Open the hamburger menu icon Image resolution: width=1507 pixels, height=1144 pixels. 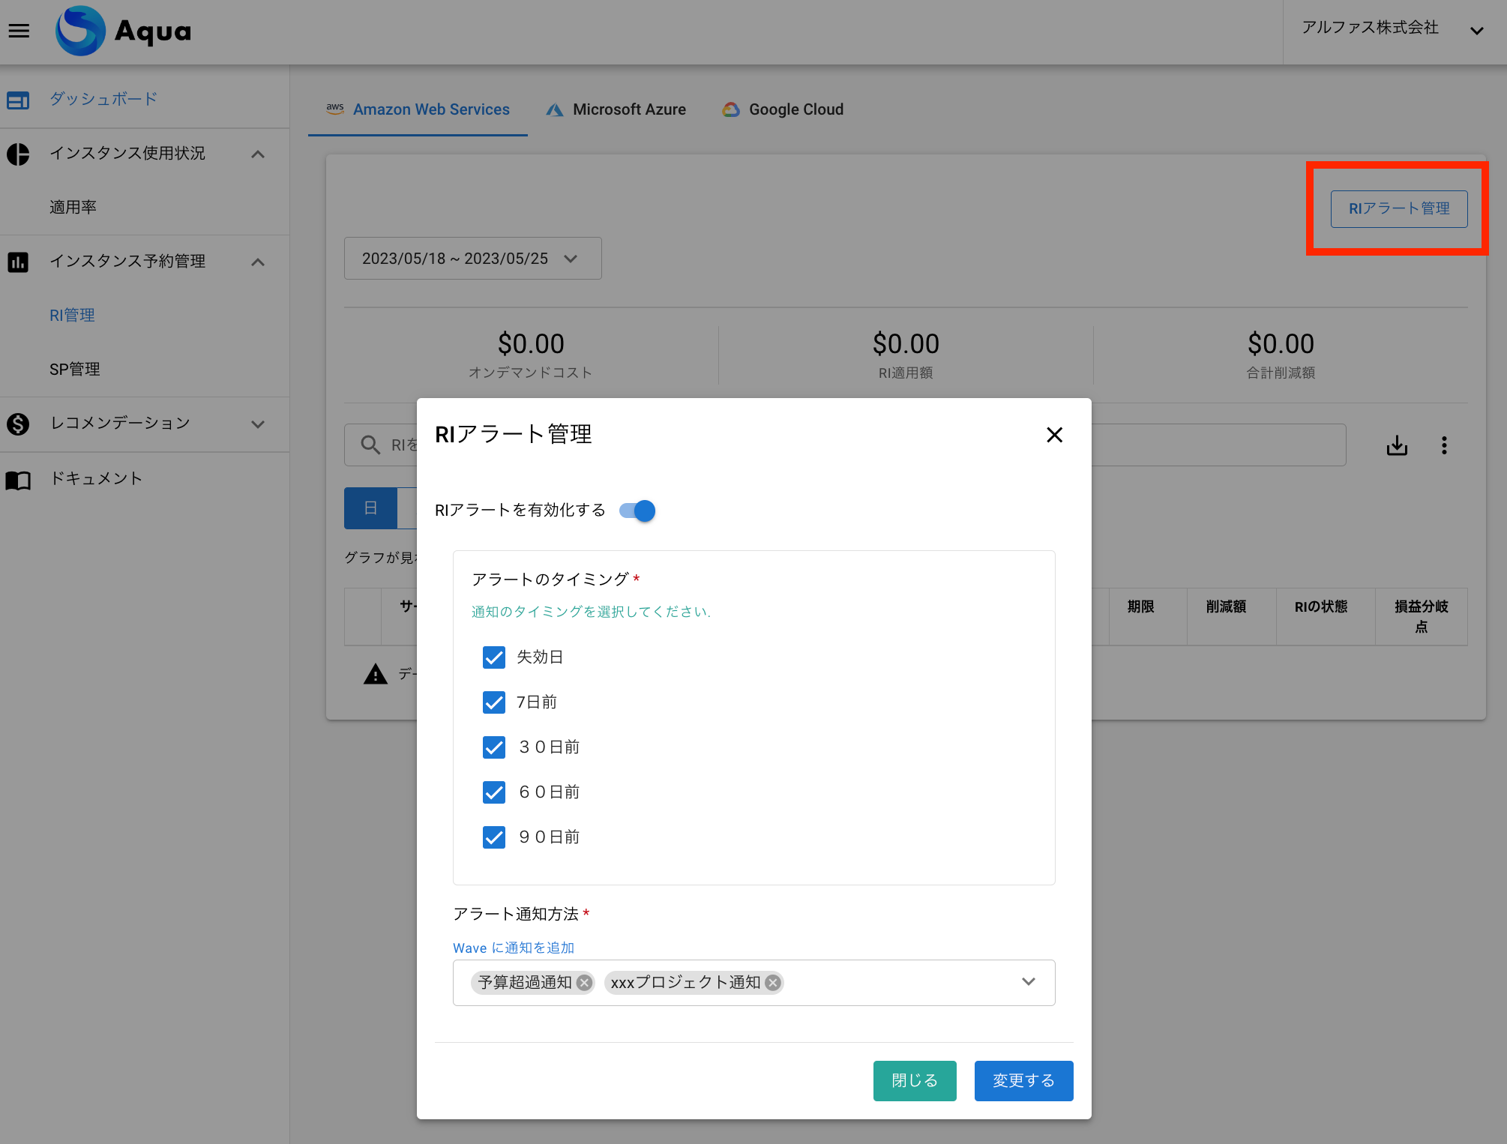coord(19,31)
